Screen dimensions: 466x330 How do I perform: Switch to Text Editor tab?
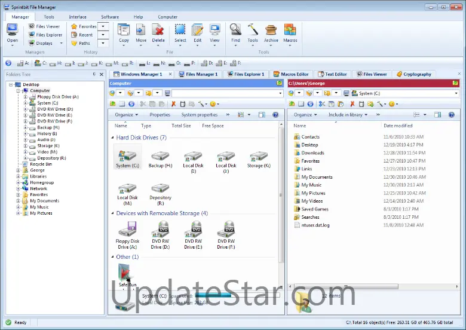332,74
